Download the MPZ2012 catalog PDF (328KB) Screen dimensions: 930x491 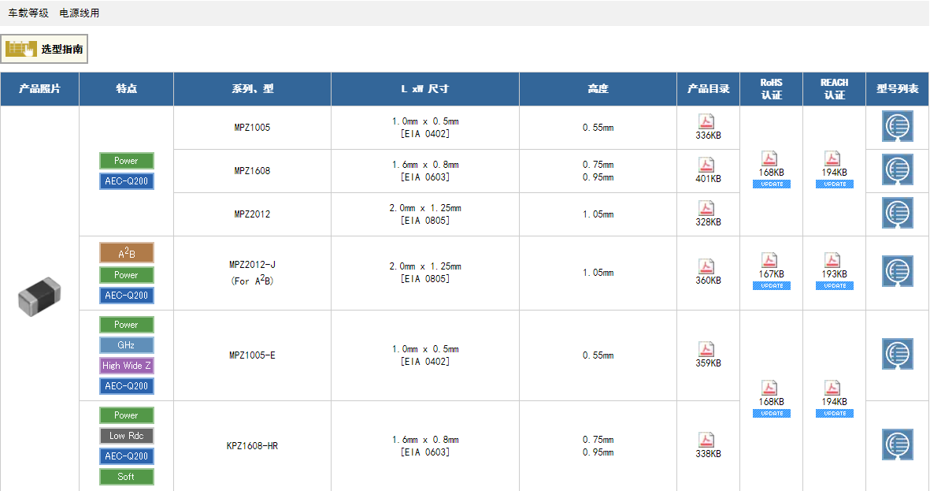pos(707,209)
